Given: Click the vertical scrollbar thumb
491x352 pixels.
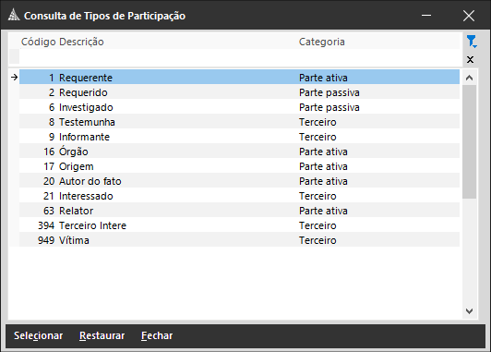Looking at the screenshot, I should [469, 141].
